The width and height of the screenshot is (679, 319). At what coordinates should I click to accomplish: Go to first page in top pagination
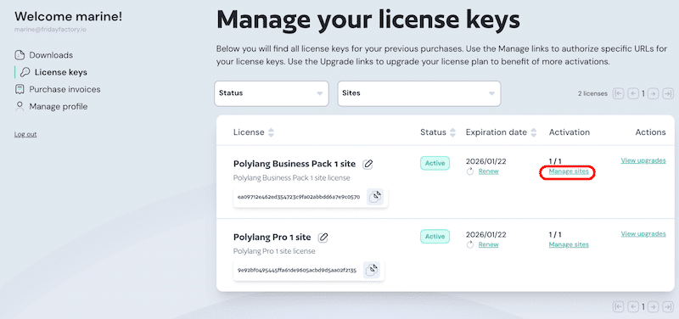tap(618, 93)
